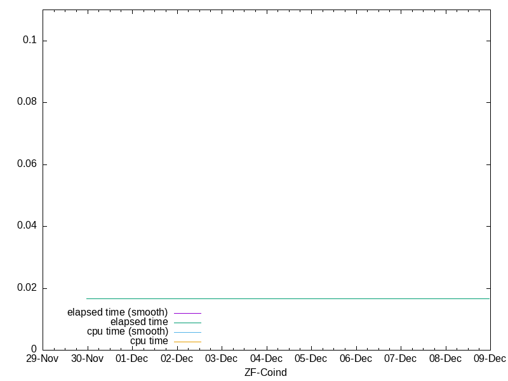Click the 0.06 y-axis tick label

coord(27,164)
